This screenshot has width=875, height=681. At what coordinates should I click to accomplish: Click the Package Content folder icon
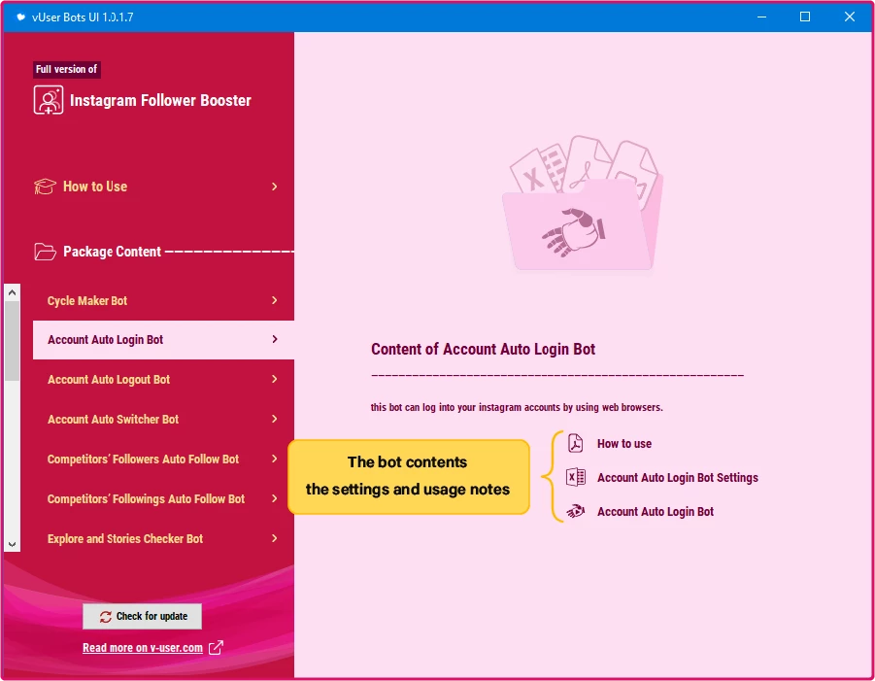click(x=45, y=252)
